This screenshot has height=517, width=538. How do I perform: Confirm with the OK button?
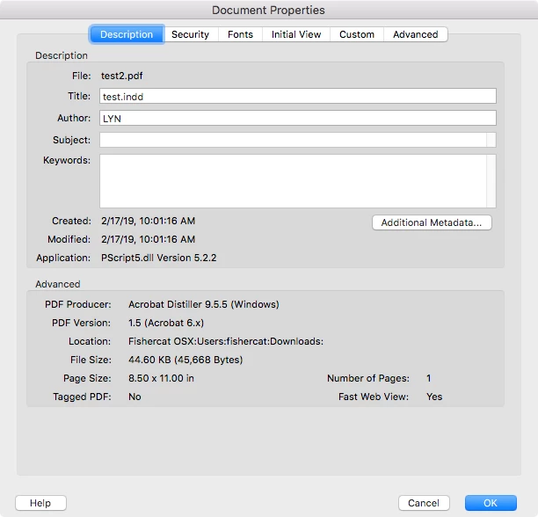pyautogui.click(x=491, y=503)
